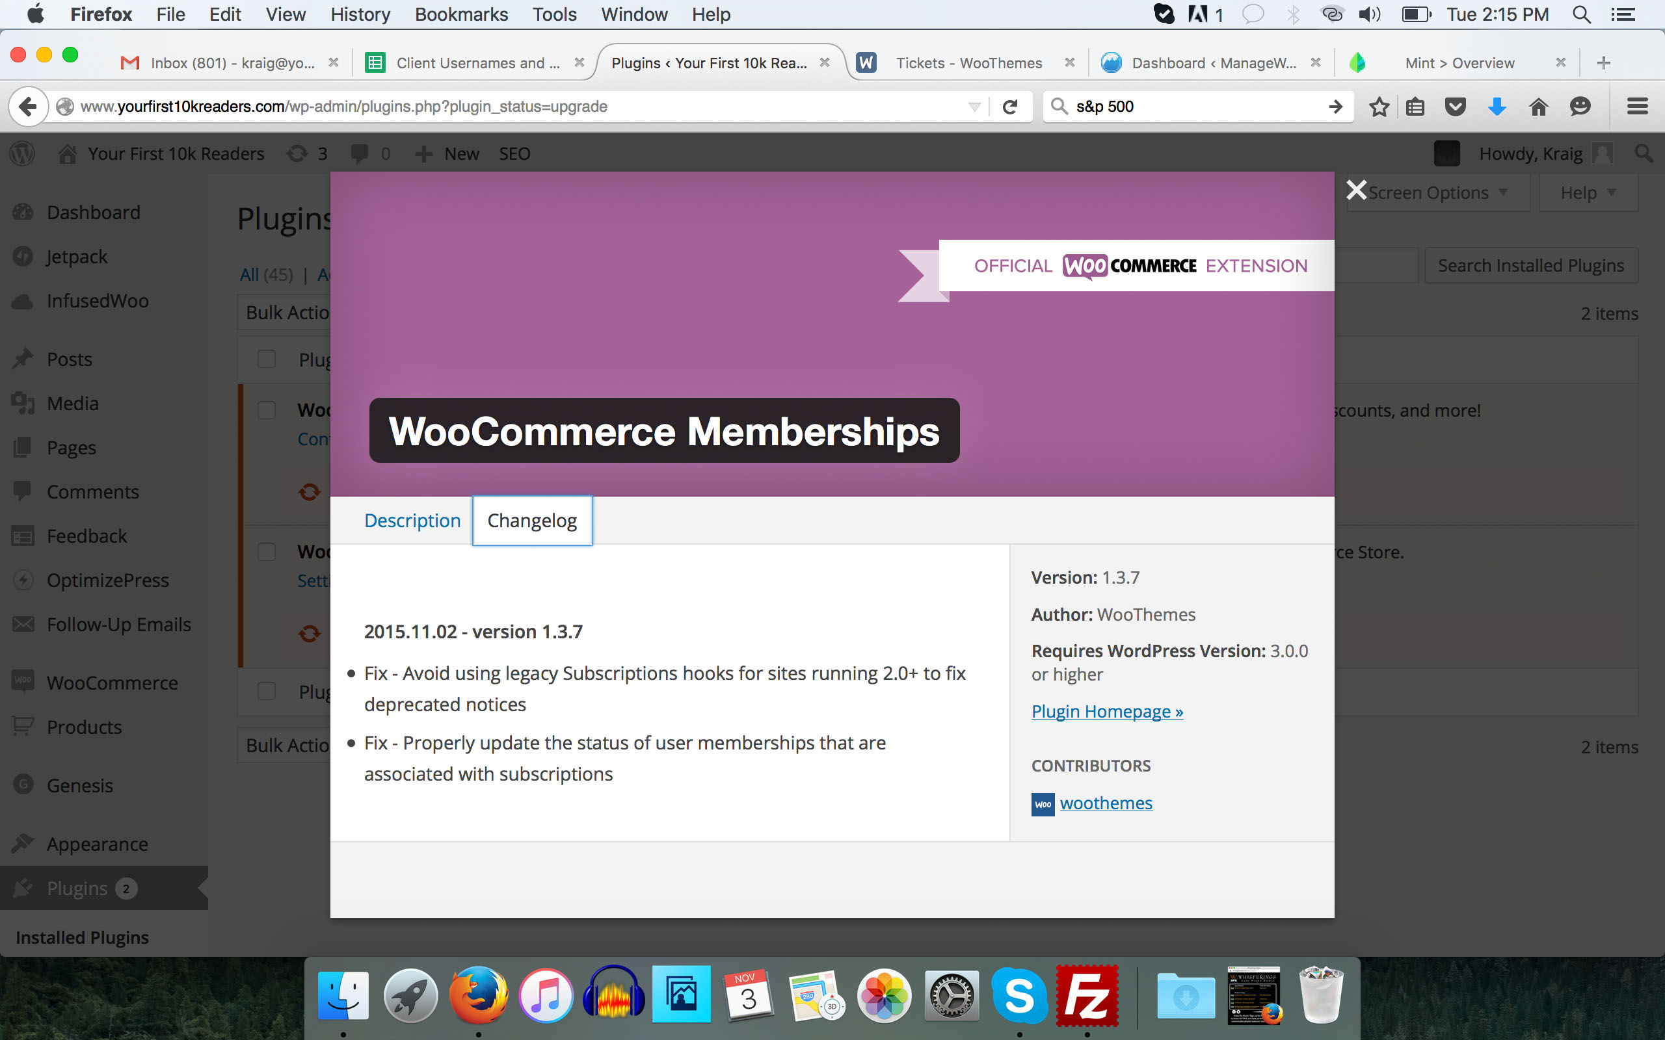Image resolution: width=1665 pixels, height=1040 pixels.
Task: Open WooCommerce in the admin sidebar
Action: 112,683
